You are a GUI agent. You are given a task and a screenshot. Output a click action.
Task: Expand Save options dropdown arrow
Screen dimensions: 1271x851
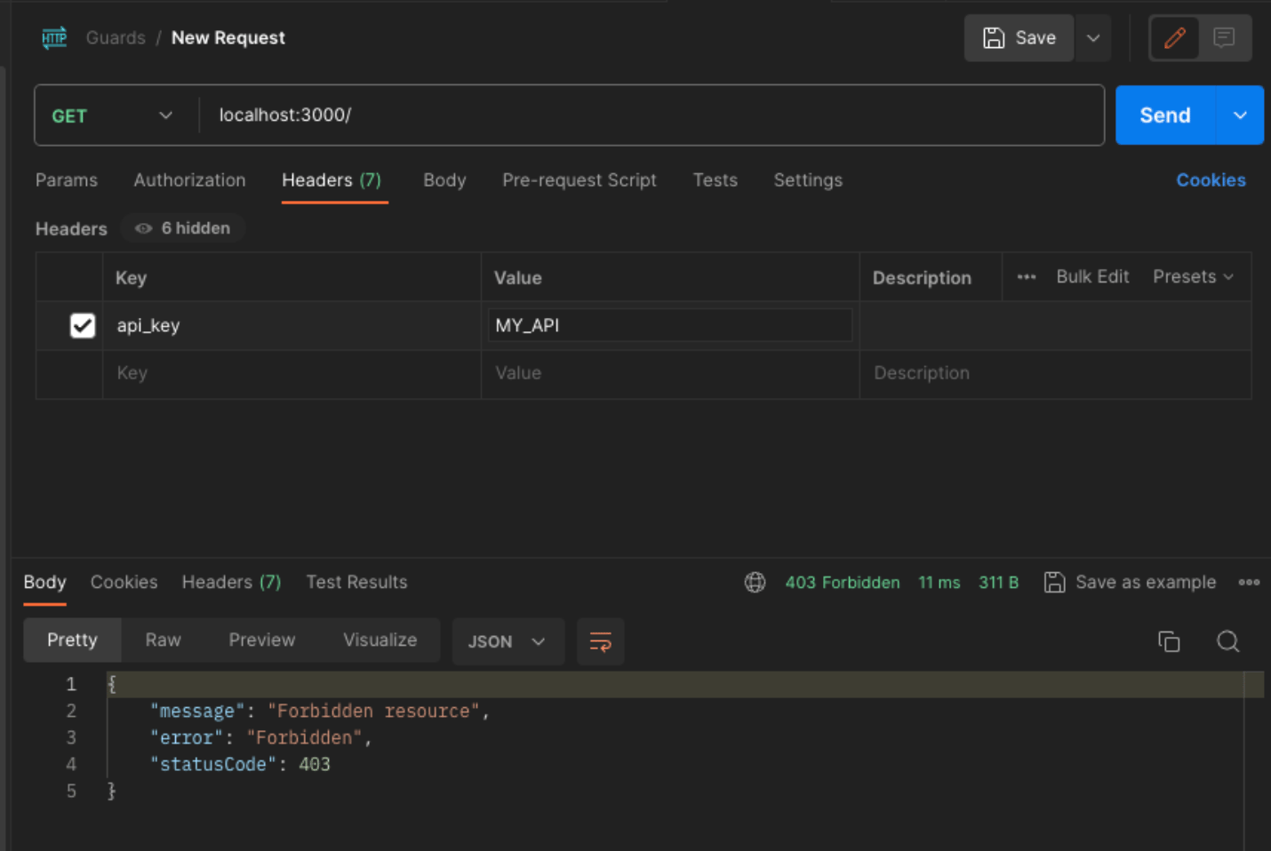point(1093,38)
